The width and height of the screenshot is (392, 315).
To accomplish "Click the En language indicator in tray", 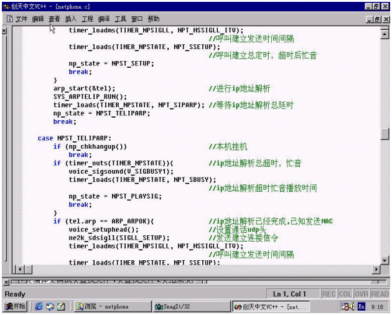I will pos(362,307).
